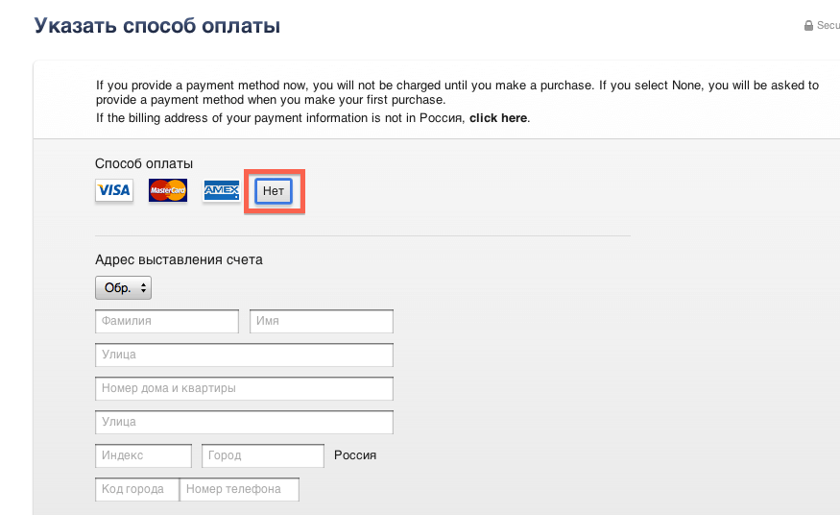Click the Россия country label
The image size is (840, 515).
pyautogui.click(x=355, y=455)
